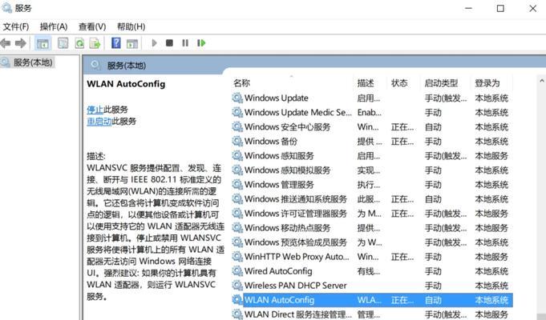Click the Back arrow in the toolbar
546x320 pixels.
pos(6,43)
